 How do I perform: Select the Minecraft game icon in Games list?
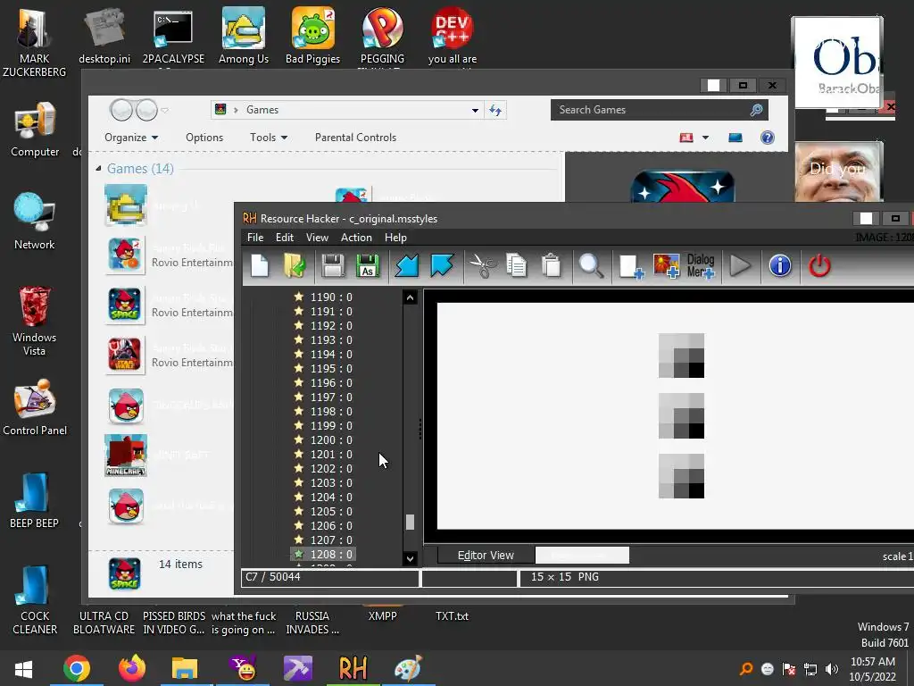[126, 456]
